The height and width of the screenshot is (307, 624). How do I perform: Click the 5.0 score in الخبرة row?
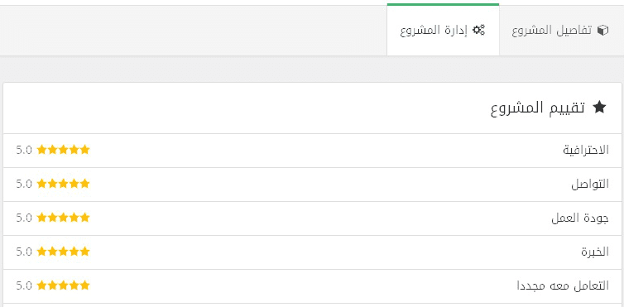(x=24, y=252)
